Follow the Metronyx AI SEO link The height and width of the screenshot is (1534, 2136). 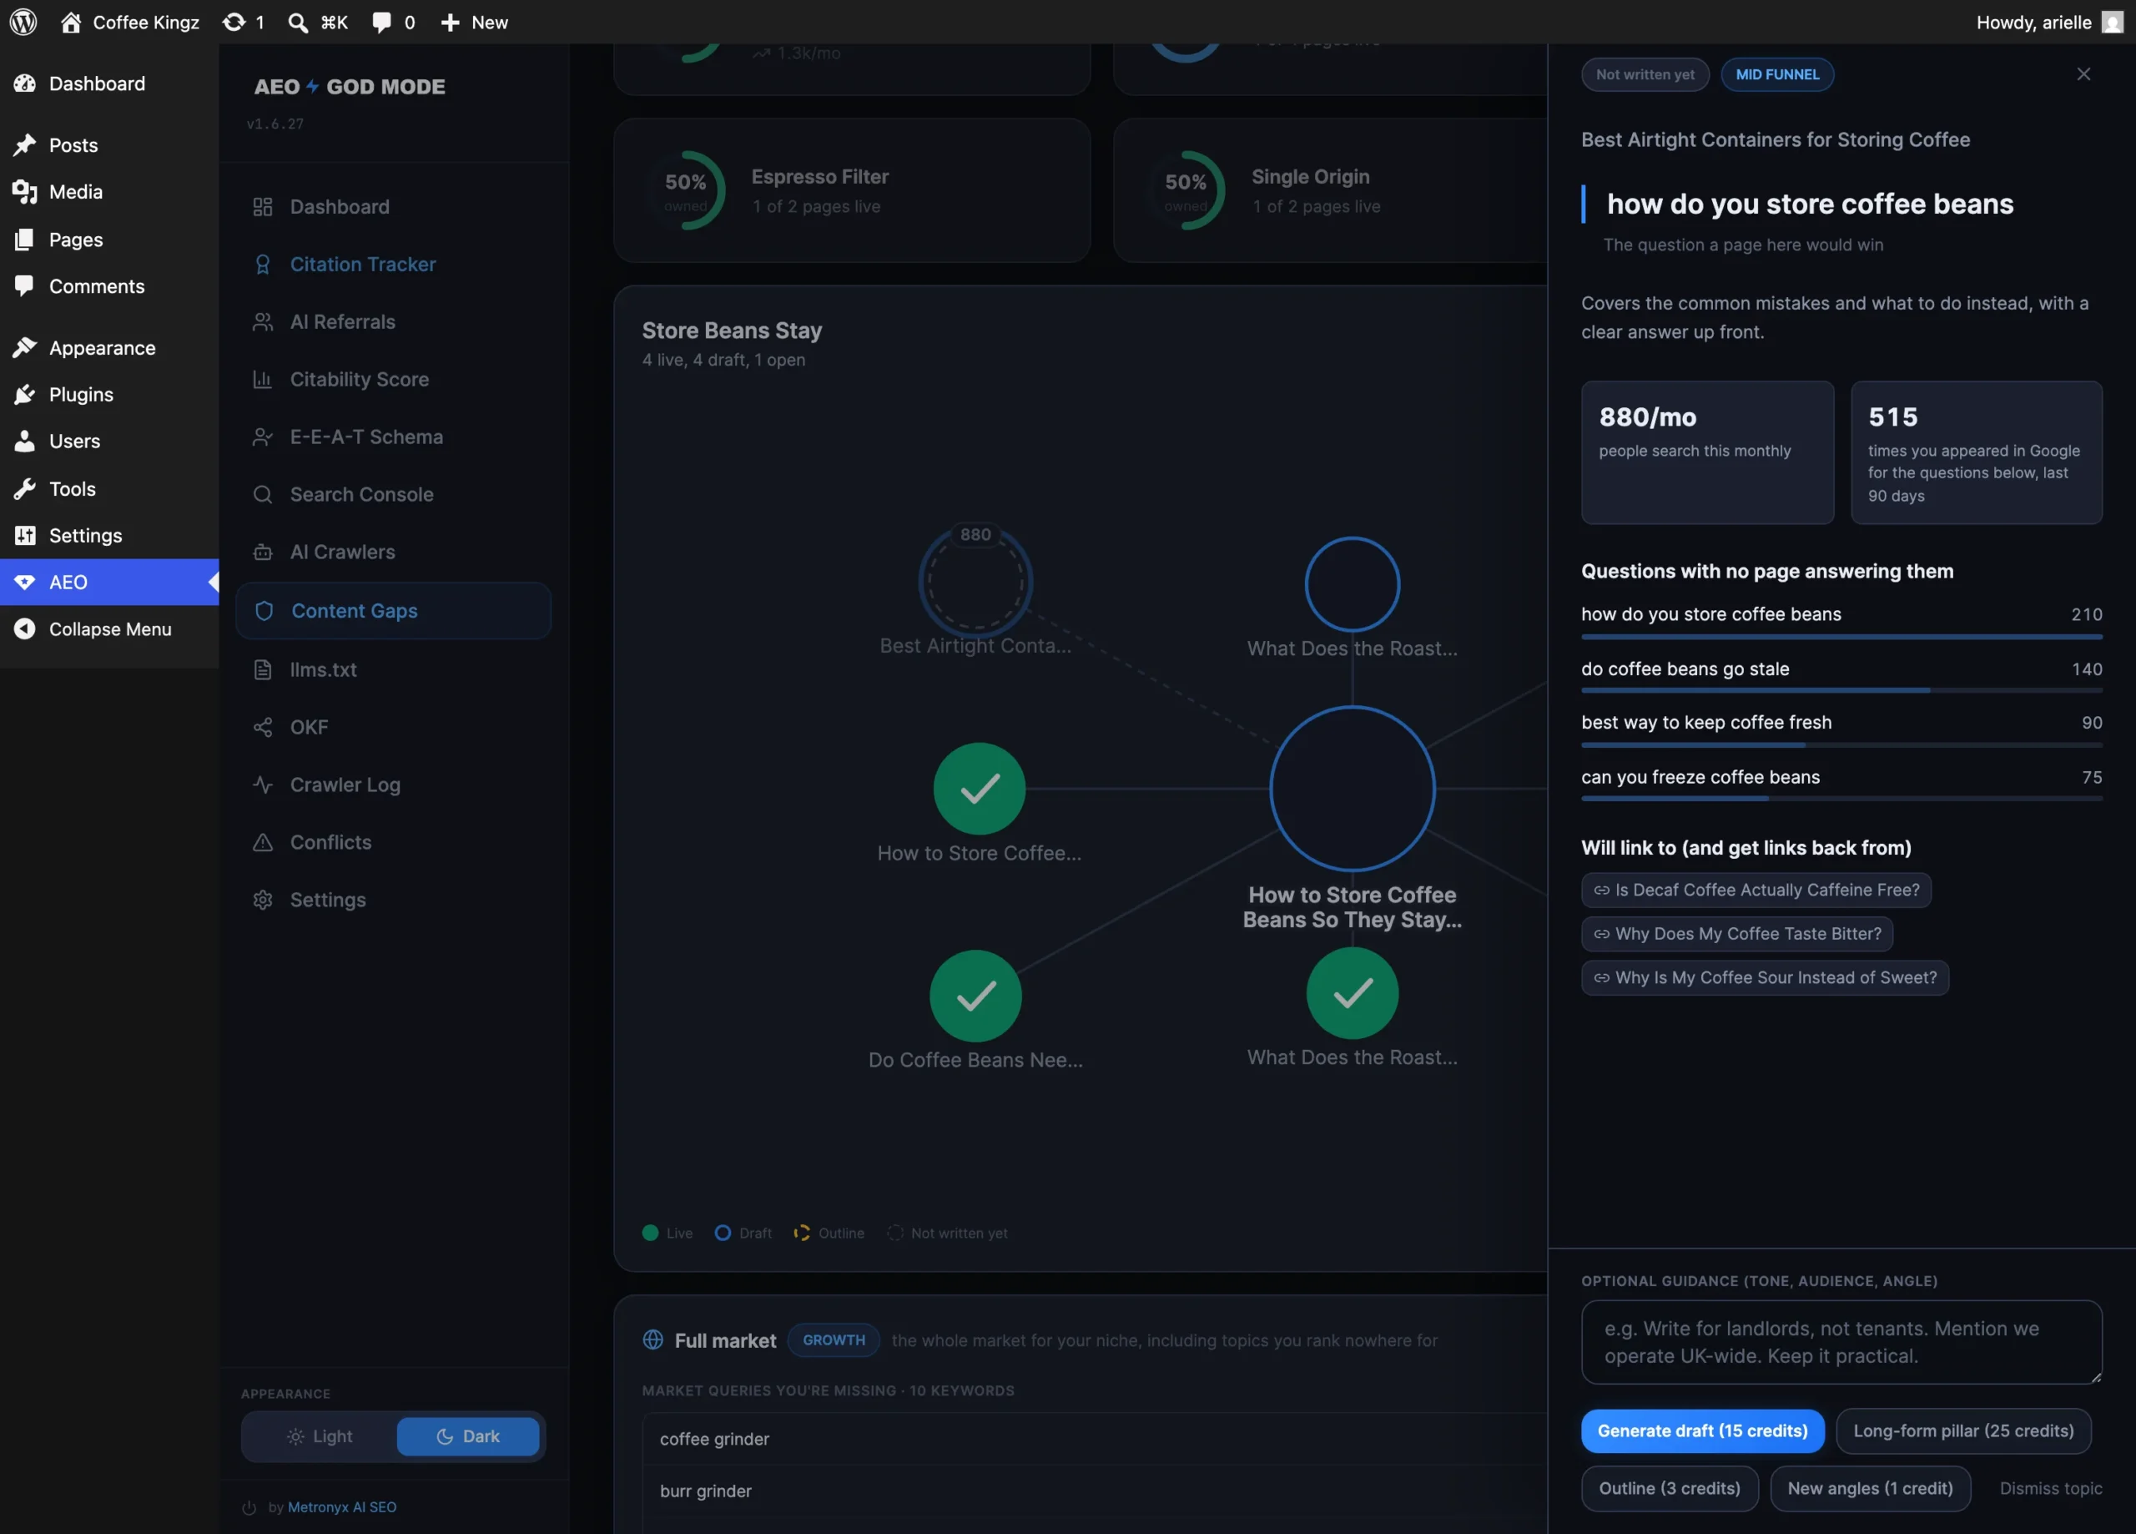click(342, 1506)
